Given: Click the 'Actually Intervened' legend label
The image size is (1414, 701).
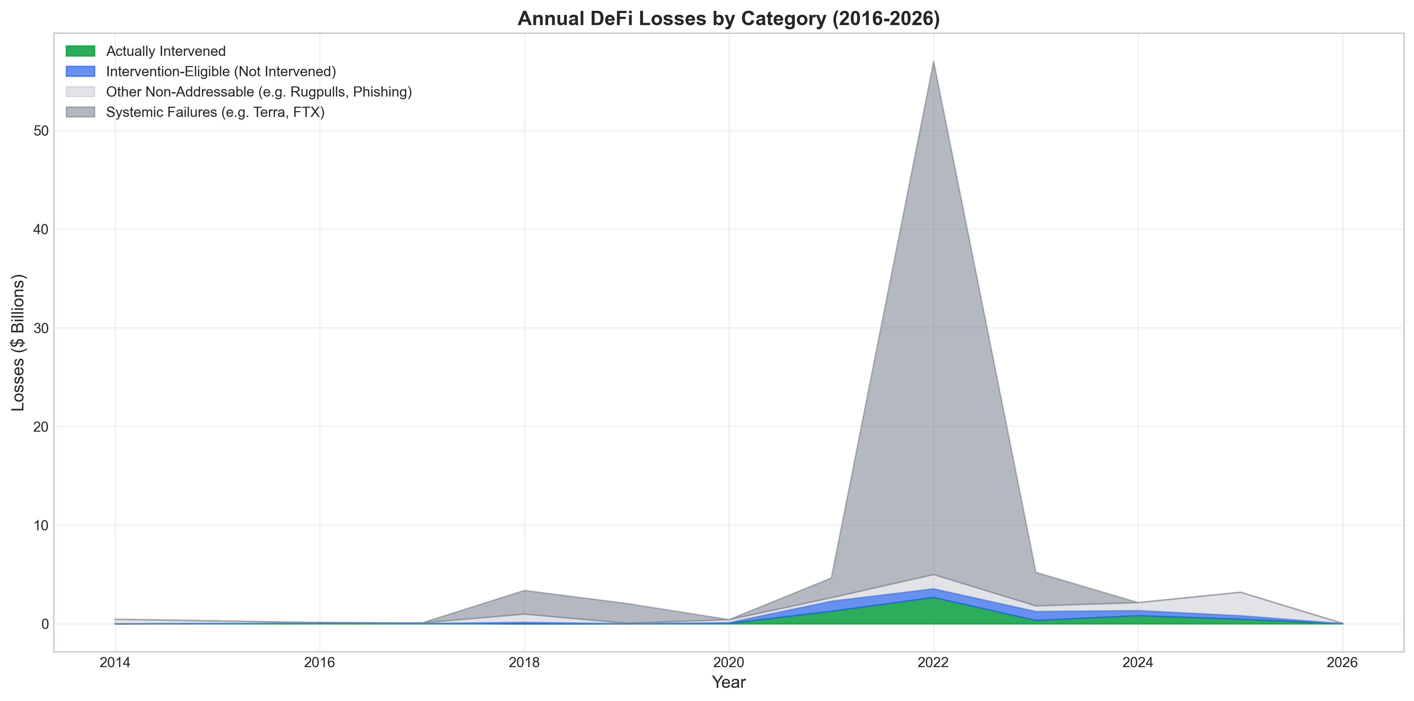Looking at the screenshot, I should coord(166,51).
